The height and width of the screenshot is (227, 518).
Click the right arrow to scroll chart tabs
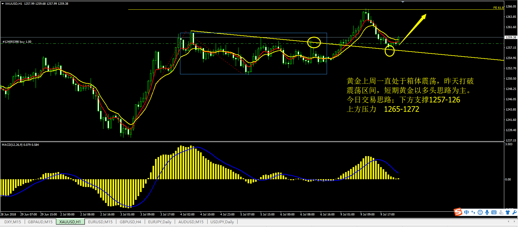tap(515, 222)
